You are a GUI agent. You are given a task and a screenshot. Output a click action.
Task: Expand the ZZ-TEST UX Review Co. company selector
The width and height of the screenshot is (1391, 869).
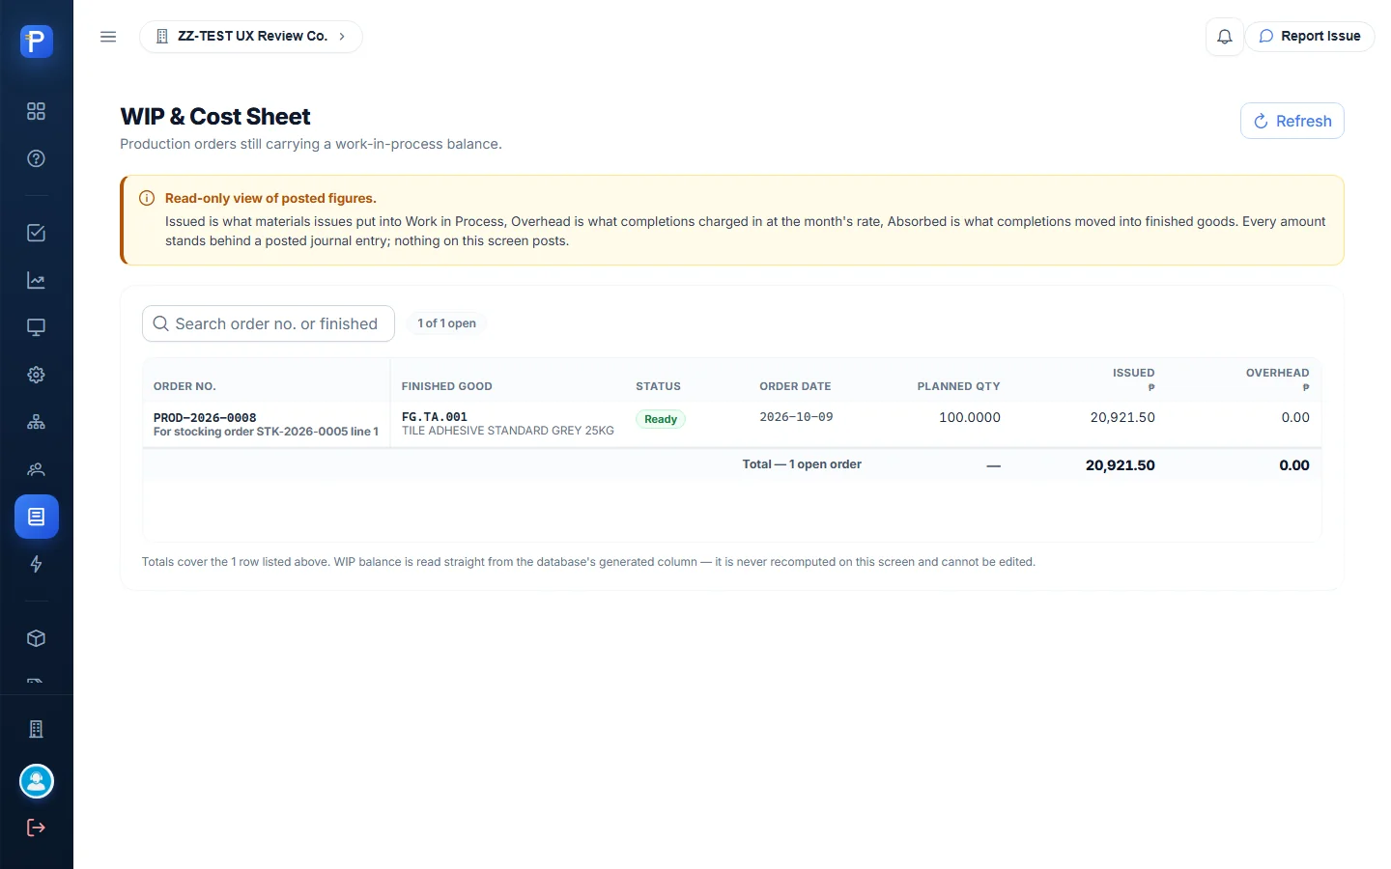pyautogui.click(x=251, y=37)
